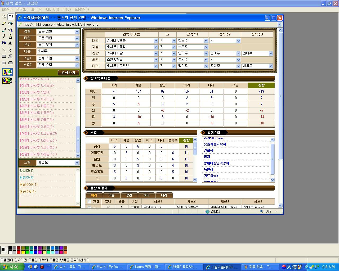The height and width of the screenshot is (271, 339).
Task: Open the 파일(F) menu
Action: (7, 9)
